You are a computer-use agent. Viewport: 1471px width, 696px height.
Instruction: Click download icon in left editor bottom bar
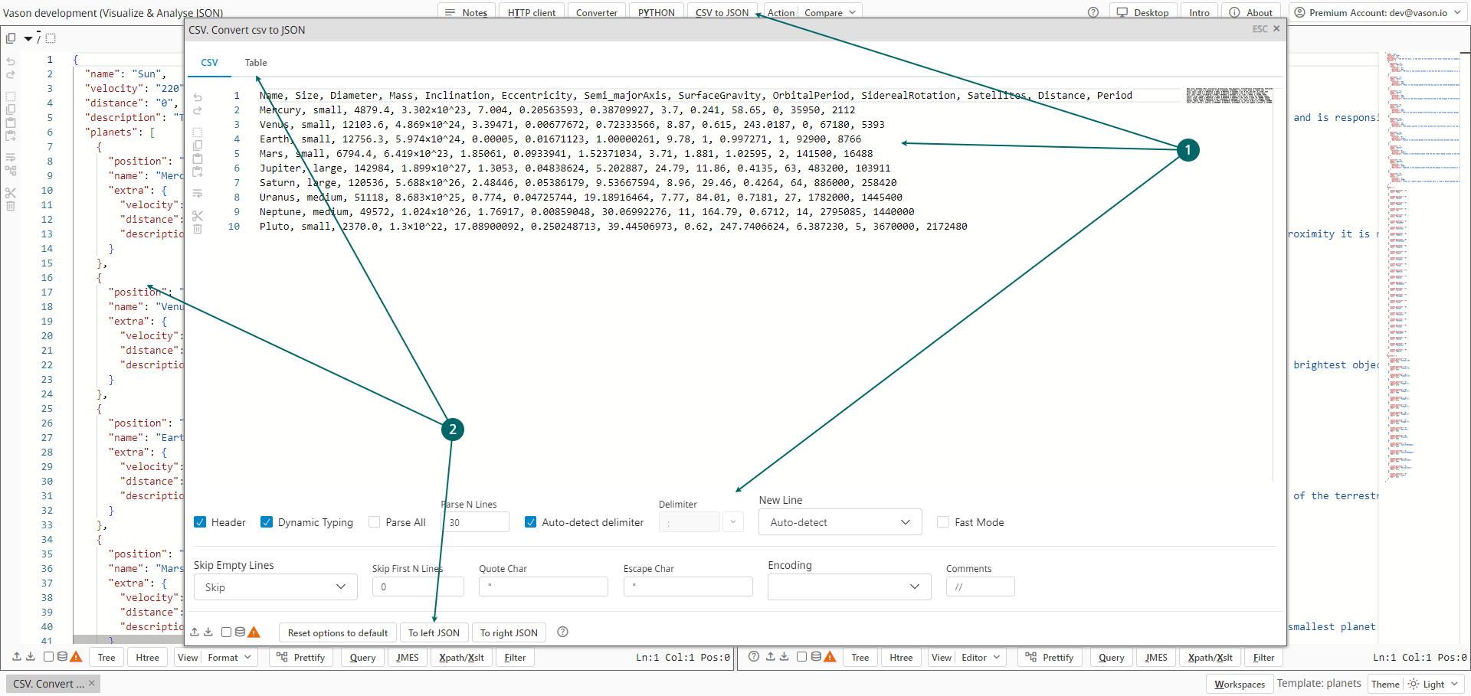[x=30, y=656]
